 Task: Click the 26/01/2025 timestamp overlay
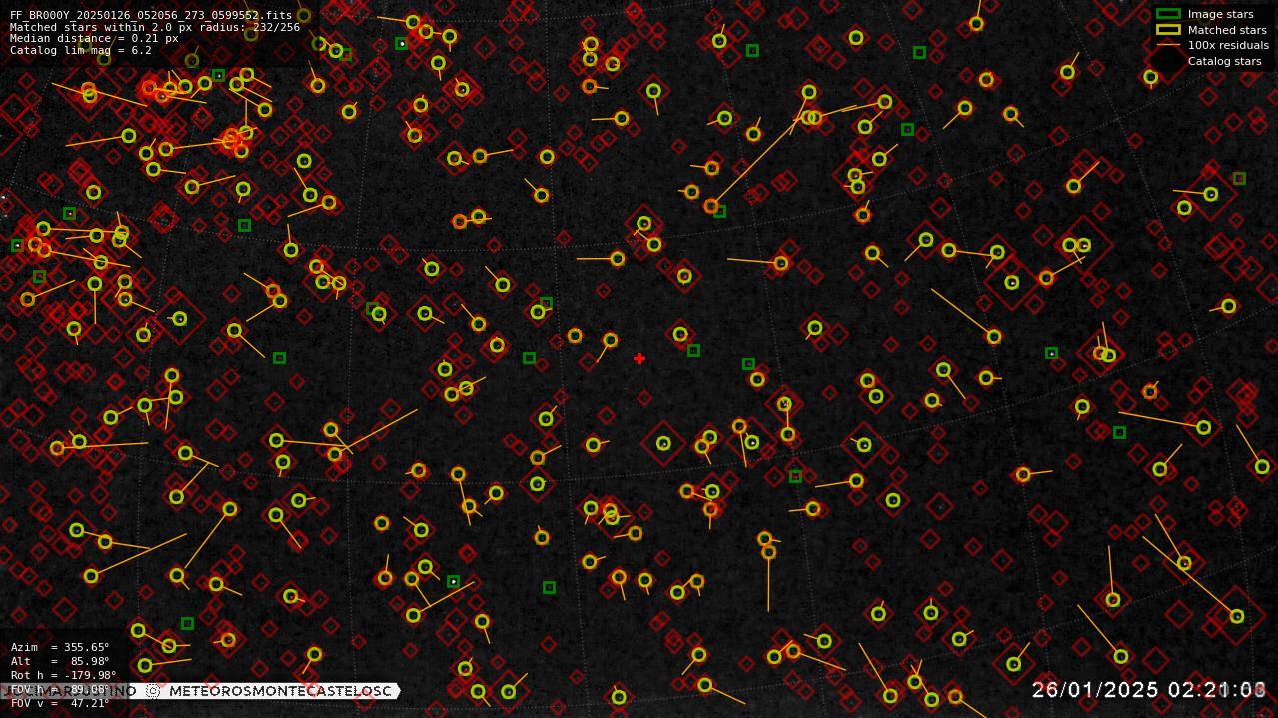click(1150, 690)
